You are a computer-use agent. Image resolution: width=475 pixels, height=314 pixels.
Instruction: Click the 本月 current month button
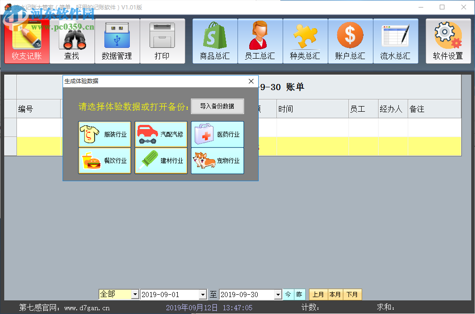(x=335, y=294)
